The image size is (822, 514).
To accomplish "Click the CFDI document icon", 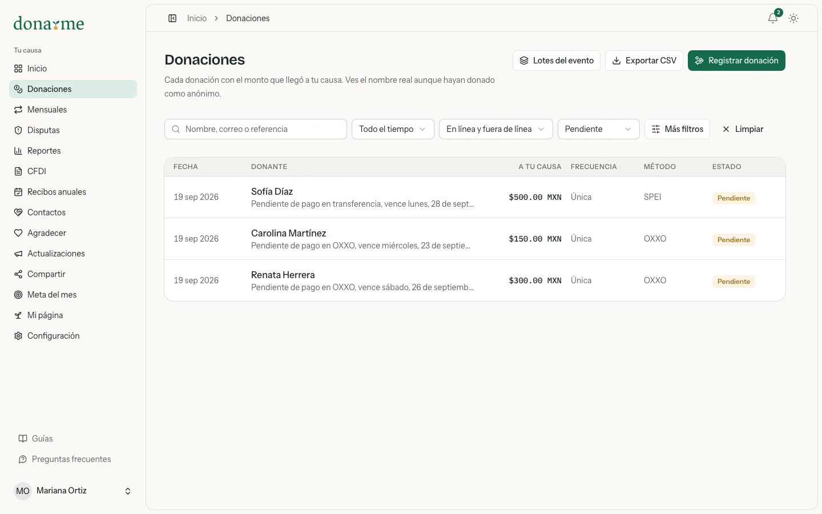I will pos(18,171).
